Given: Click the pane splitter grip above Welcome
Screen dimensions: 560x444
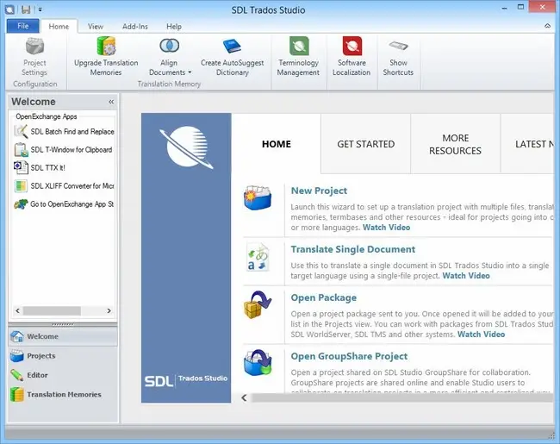Looking at the screenshot, I should (63, 324).
